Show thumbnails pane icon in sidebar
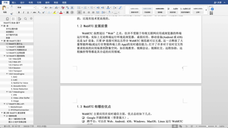Viewport: 228px width, 128px height. tap(7, 19)
